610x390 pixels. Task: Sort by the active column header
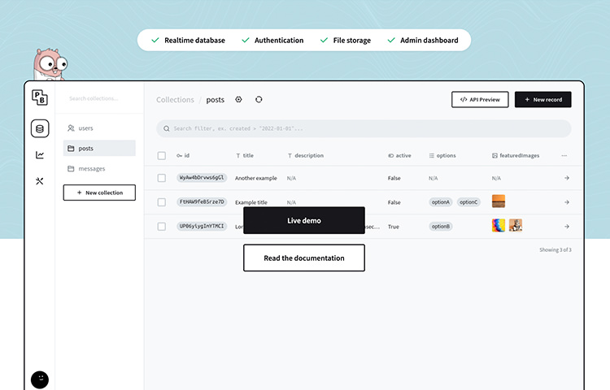click(x=399, y=155)
